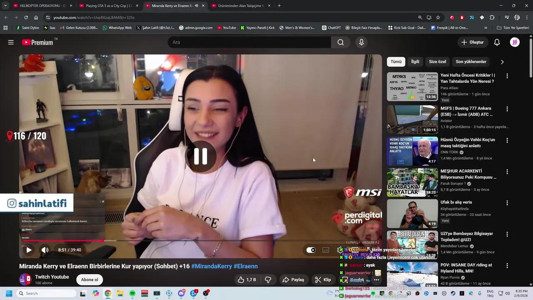Open the Oluştur create button
Image resolution: width=533 pixels, height=300 pixels.
point(473,42)
